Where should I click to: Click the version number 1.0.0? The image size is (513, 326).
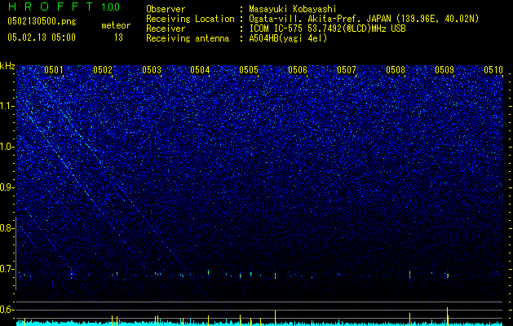coord(111,7)
